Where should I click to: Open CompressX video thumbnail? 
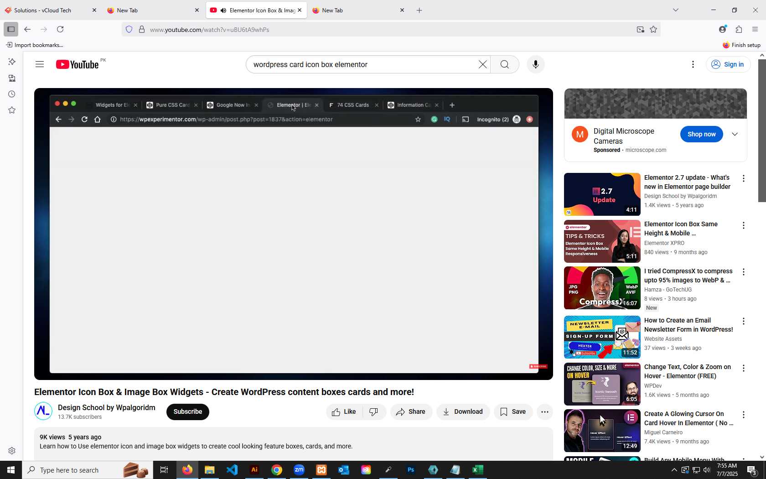pos(602,288)
